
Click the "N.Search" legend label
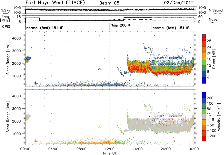216,10
